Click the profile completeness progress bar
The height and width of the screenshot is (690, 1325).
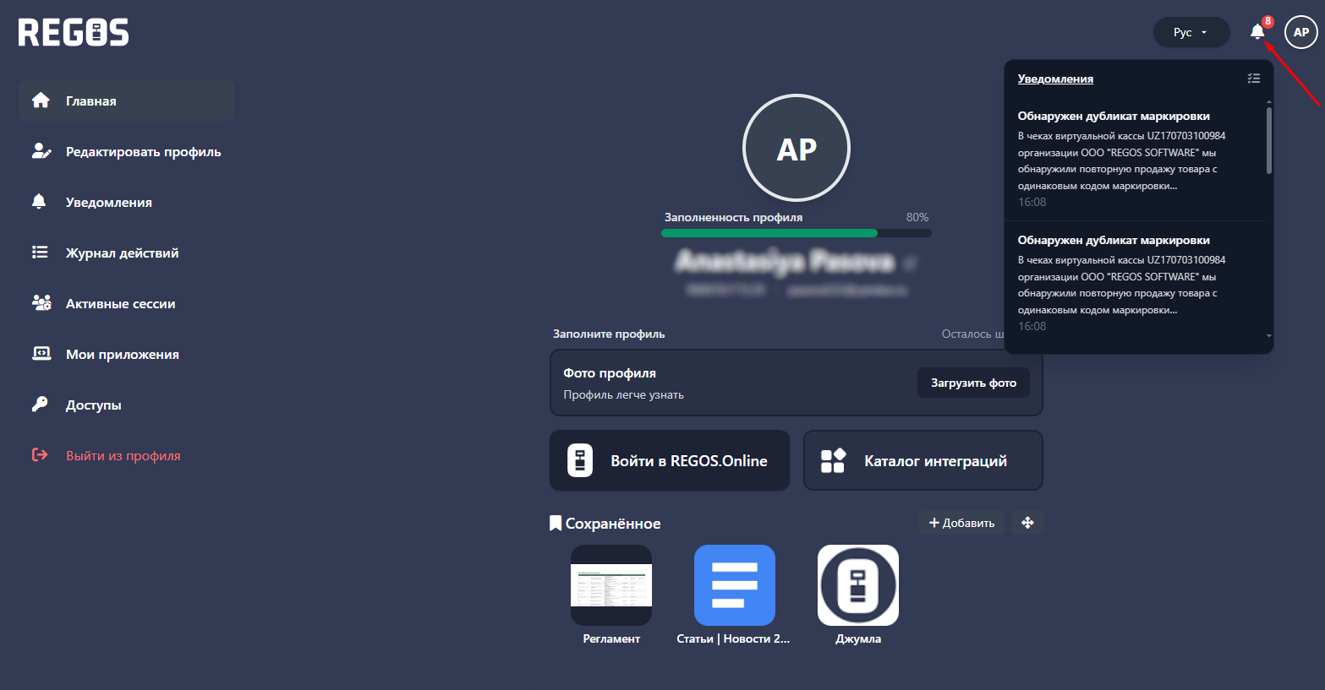pyautogui.click(x=796, y=233)
